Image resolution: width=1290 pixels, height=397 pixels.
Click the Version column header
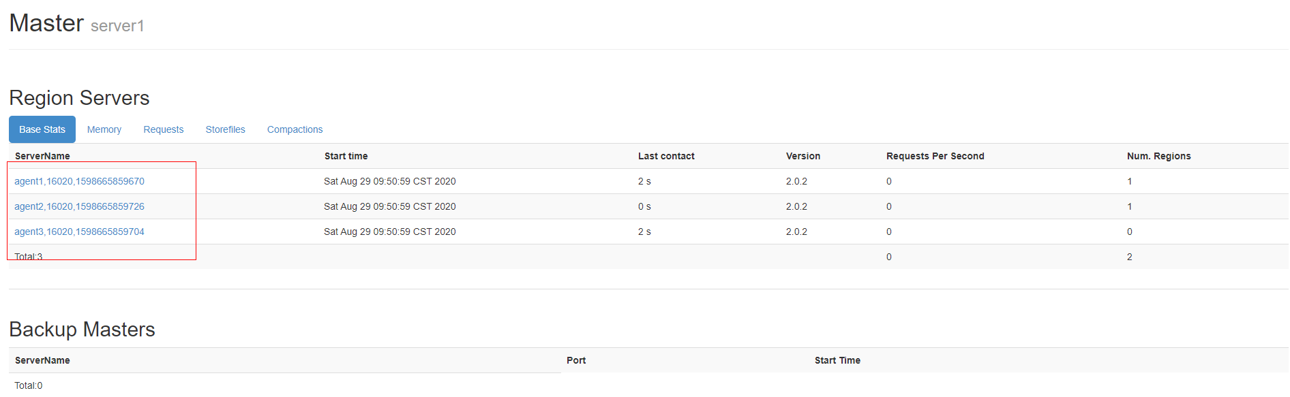803,156
